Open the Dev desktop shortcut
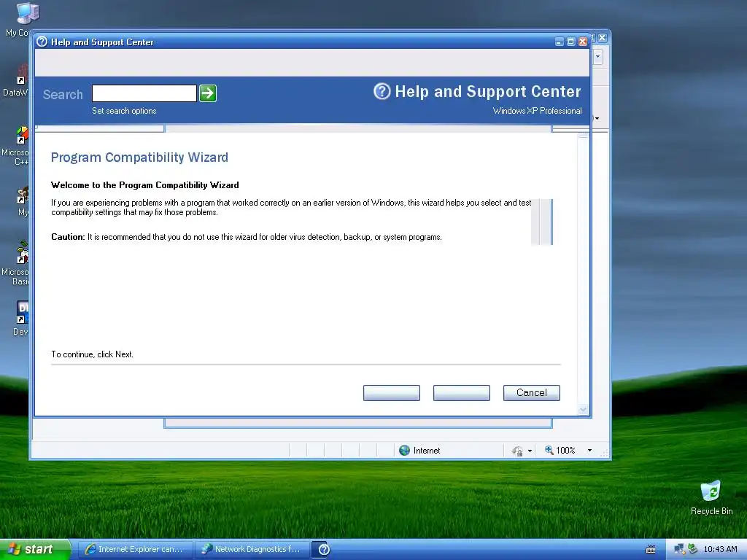This screenshot has width=747, height=560. click(x=21, y=318)
